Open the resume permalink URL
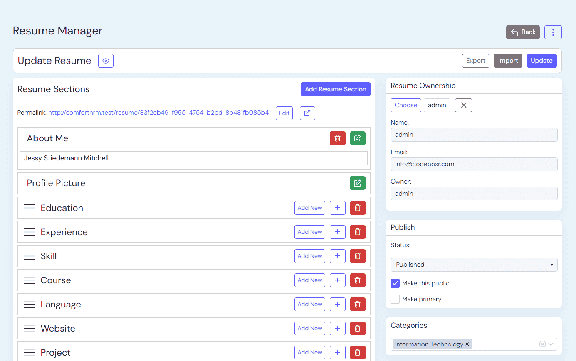The image size is (576, 361). [158, 113]
